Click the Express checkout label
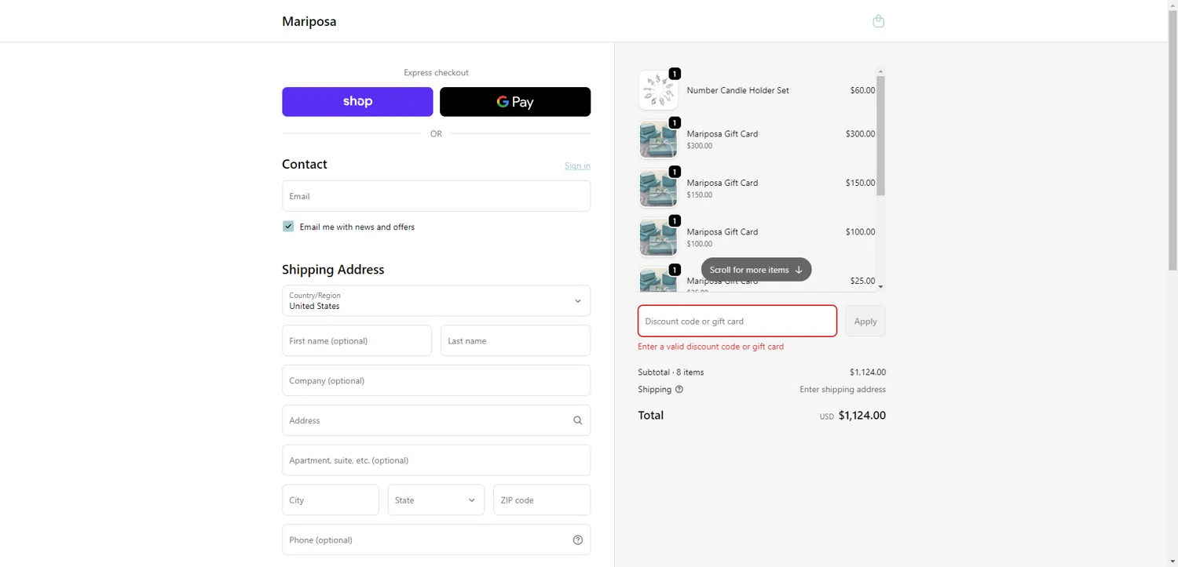The width and height of the screenshot is (1178, 567). [436, 73]
